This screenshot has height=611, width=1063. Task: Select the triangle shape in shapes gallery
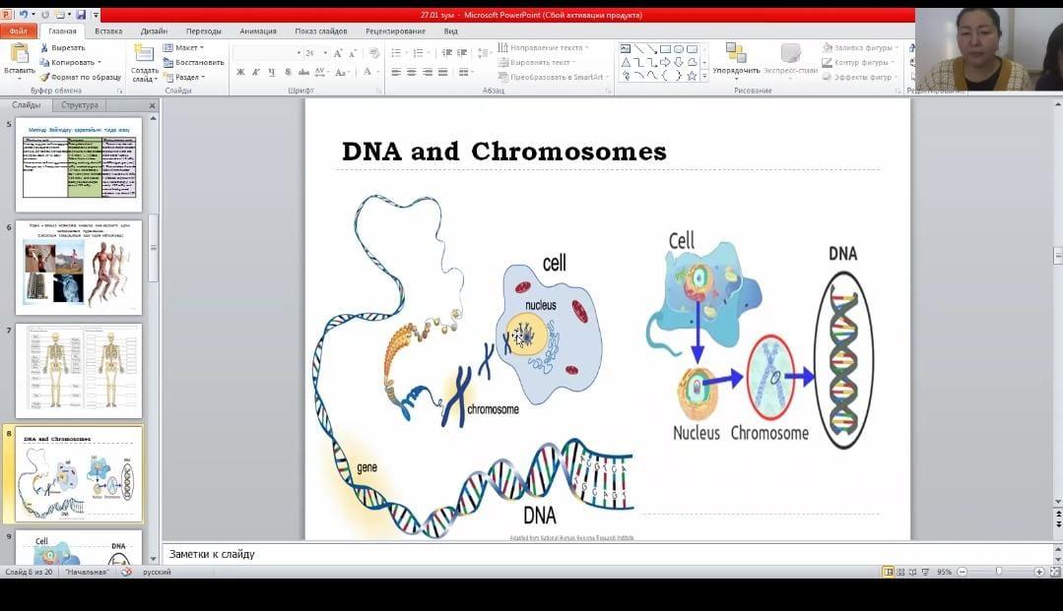coord(626,62)
